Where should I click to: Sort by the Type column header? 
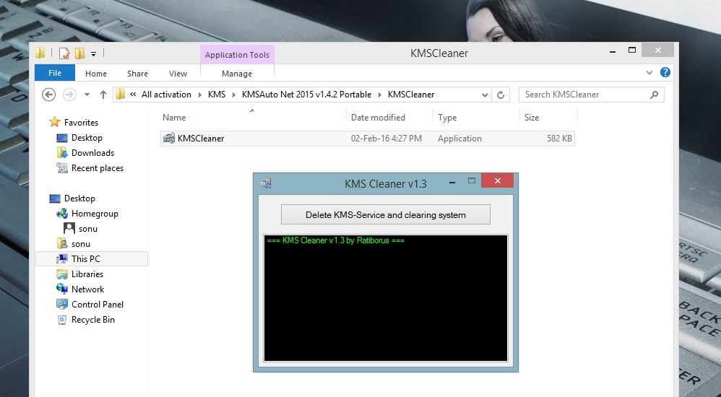click(447, 118)
